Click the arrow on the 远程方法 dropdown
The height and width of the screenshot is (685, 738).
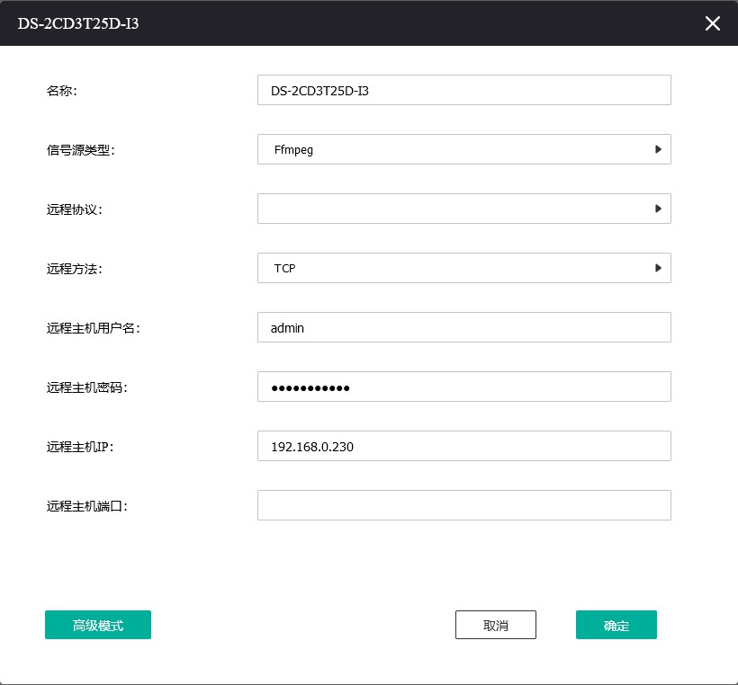pos(658,268)
